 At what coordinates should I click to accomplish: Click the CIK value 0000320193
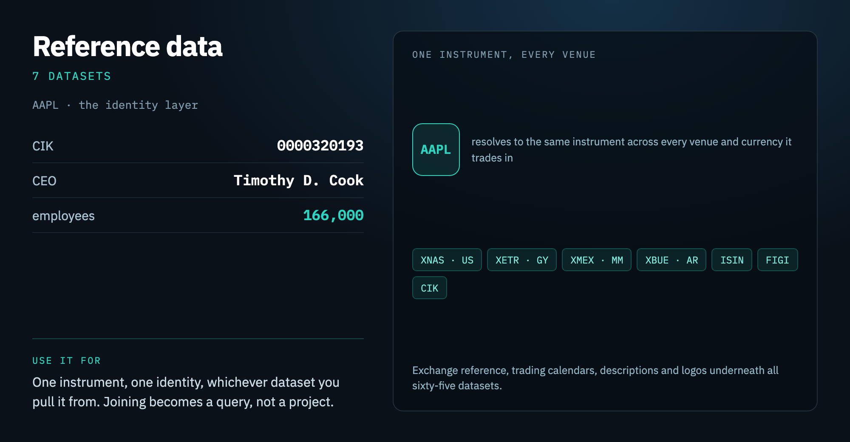coord(320,146)
